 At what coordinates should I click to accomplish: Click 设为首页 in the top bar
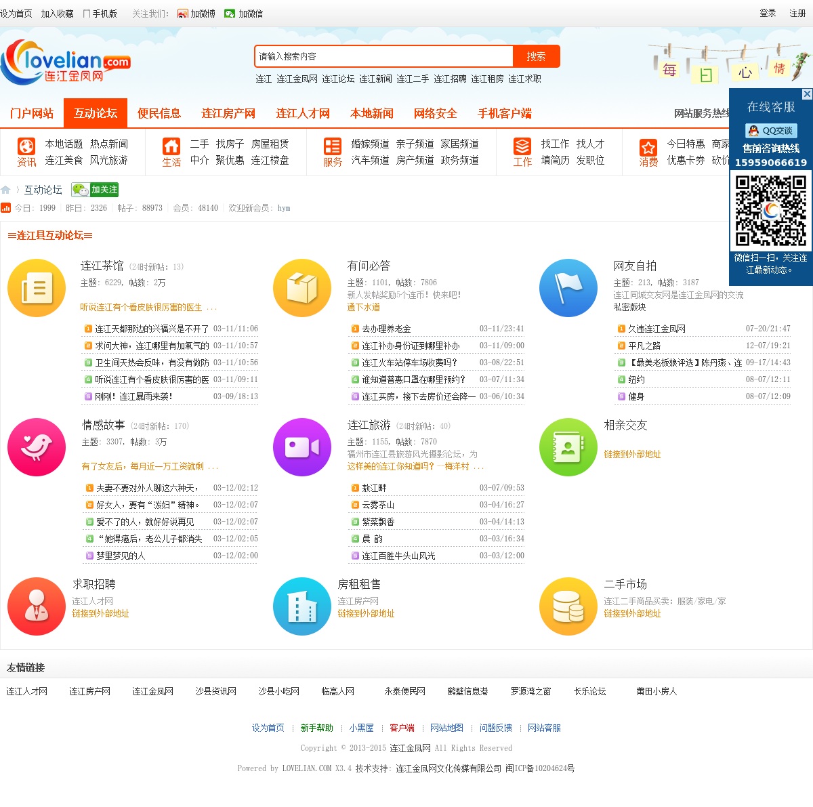click(16, 14)
